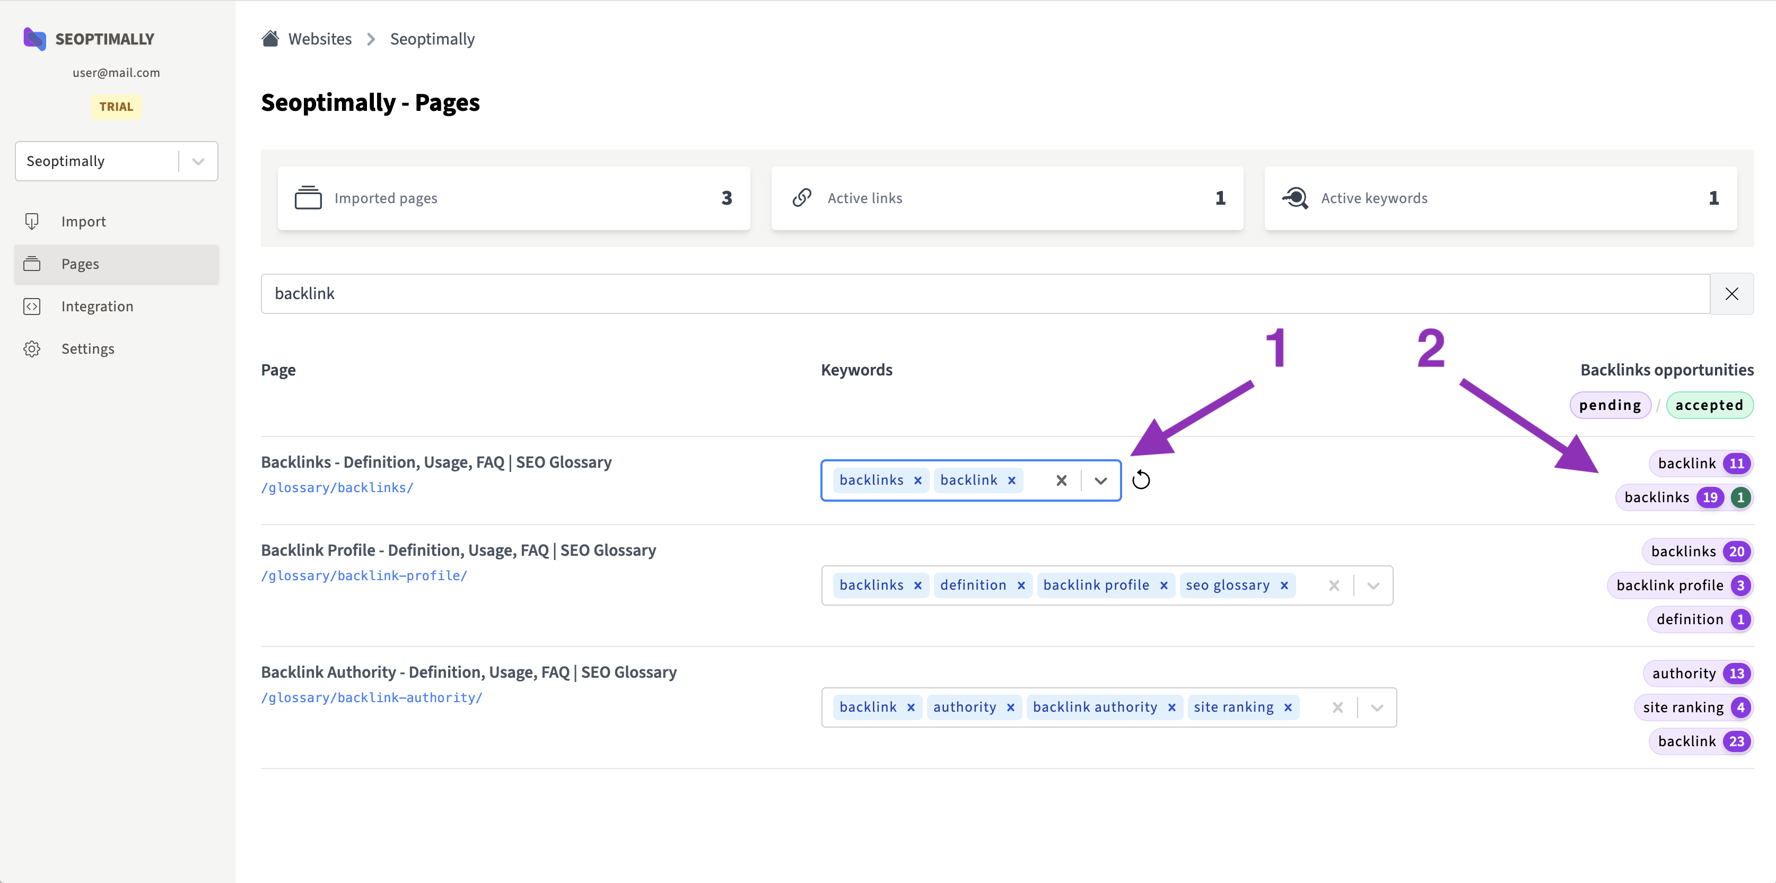The image size is (1776, 883).
Task: Remove 'seo glossary' keyword tag
Action: [x=1284, y=585]
